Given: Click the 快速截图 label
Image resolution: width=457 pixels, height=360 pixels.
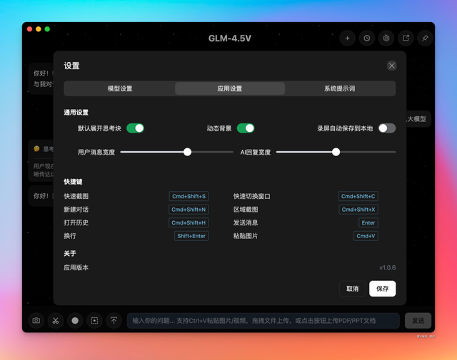Looking at the screenshot, I should click(x=76, y=197).
